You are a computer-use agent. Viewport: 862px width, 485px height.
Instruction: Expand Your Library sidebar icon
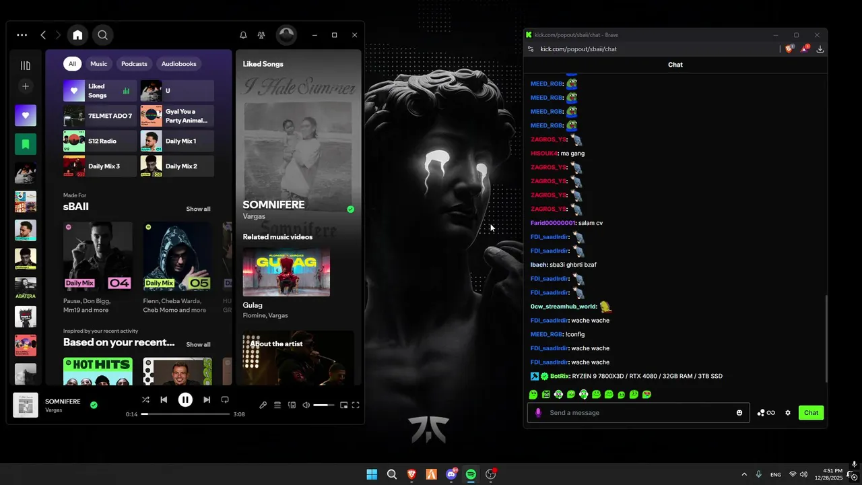(26, 65)
